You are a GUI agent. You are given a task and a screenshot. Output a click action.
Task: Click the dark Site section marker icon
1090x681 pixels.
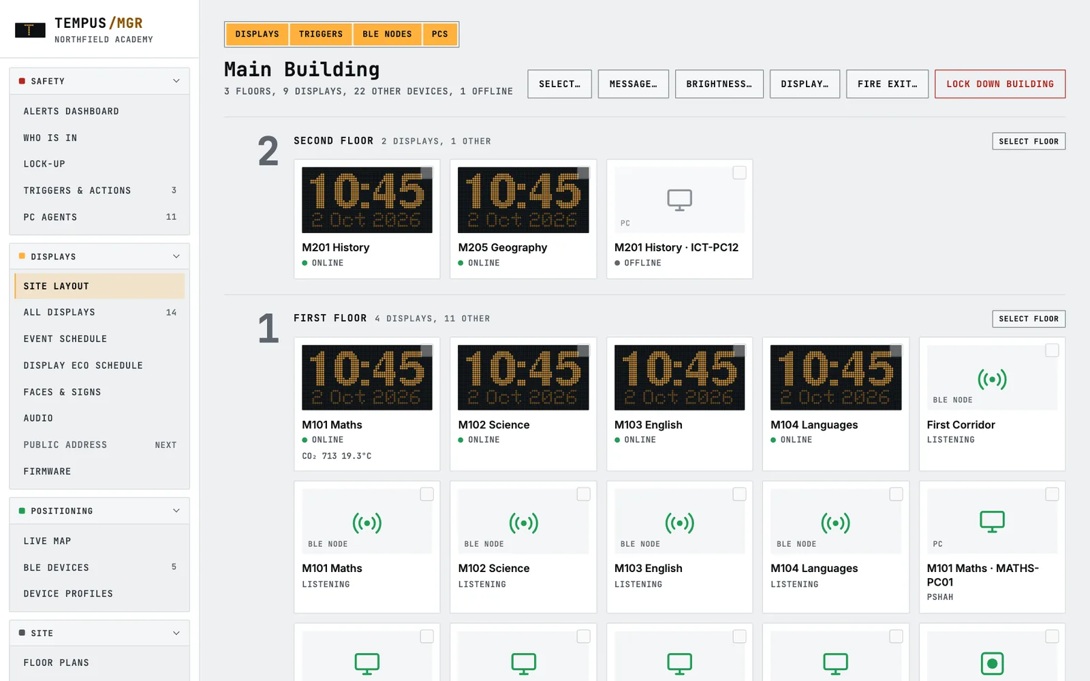[x=22, y=633]
